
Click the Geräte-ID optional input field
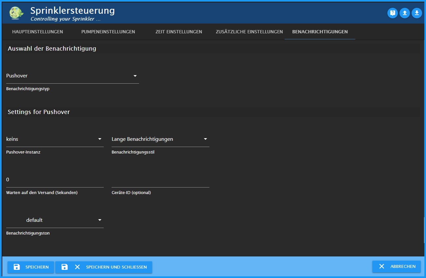tap(160, 180)
